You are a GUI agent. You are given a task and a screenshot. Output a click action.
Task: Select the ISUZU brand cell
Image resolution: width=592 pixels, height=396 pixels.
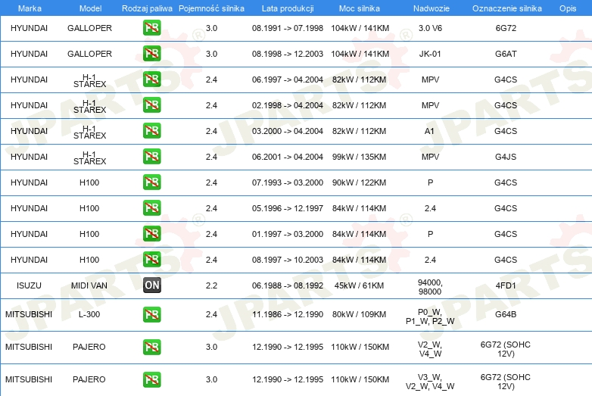click(x=29, y=285)
